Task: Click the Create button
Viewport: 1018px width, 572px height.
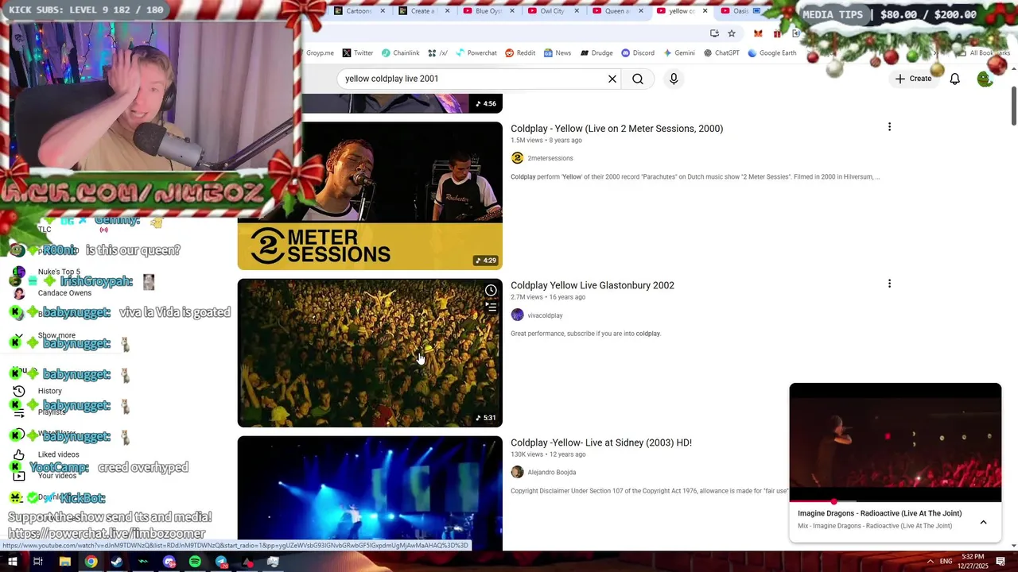Action: click(913, 79)
